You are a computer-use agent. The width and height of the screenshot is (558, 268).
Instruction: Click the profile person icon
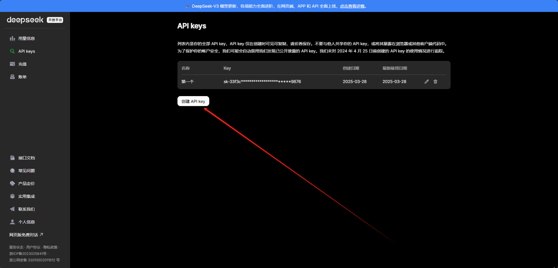[12, 222]
